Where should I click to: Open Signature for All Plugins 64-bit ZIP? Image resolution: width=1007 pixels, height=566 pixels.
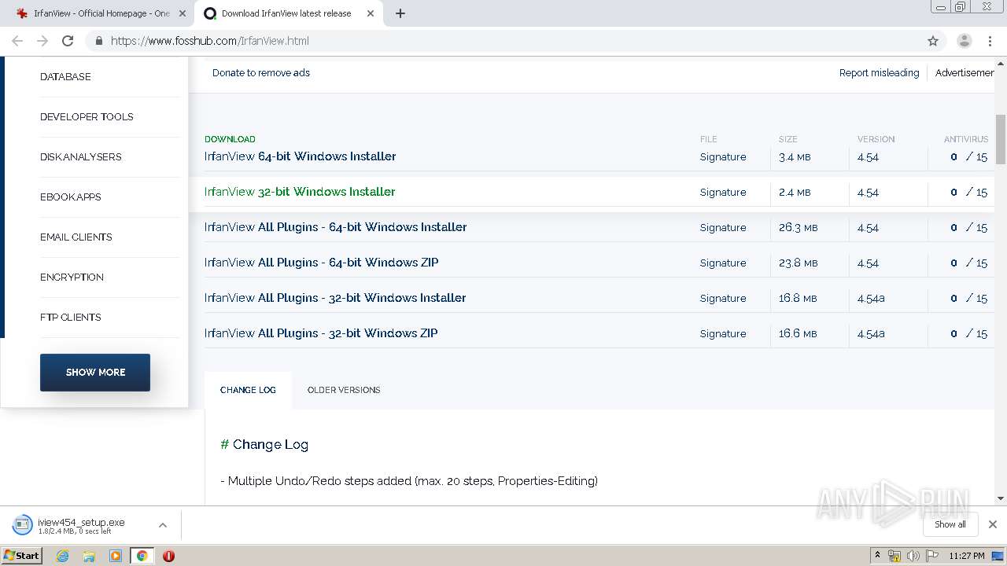[x=723, y=263]
